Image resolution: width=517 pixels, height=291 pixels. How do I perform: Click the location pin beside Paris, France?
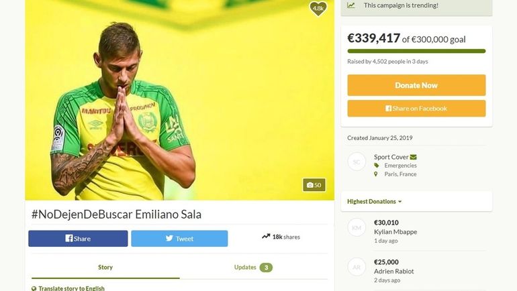click(377, 174)
